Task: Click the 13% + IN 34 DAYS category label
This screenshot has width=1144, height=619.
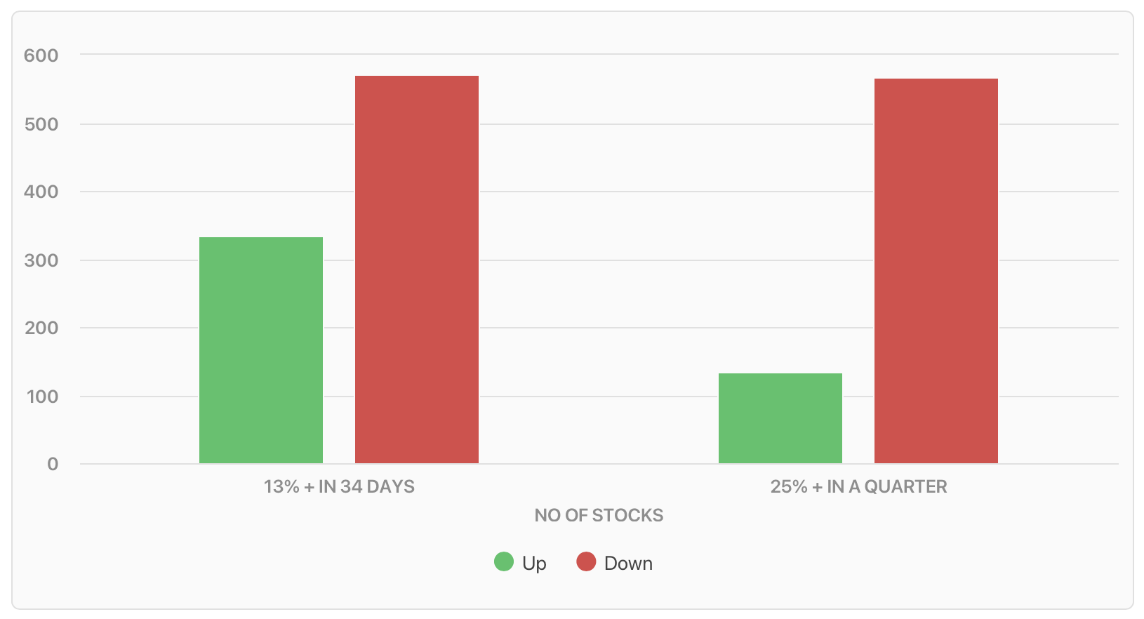Action: click(x=339, y=486)
